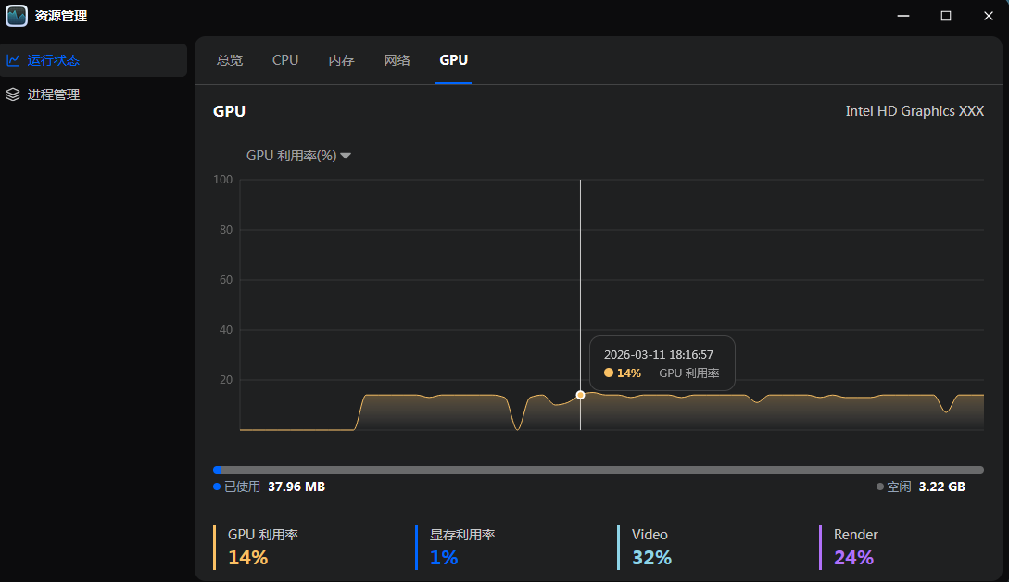1009x582 pixels.
Task: Click the GPU memory usage progress bar
Action: [x=599, y=470]
